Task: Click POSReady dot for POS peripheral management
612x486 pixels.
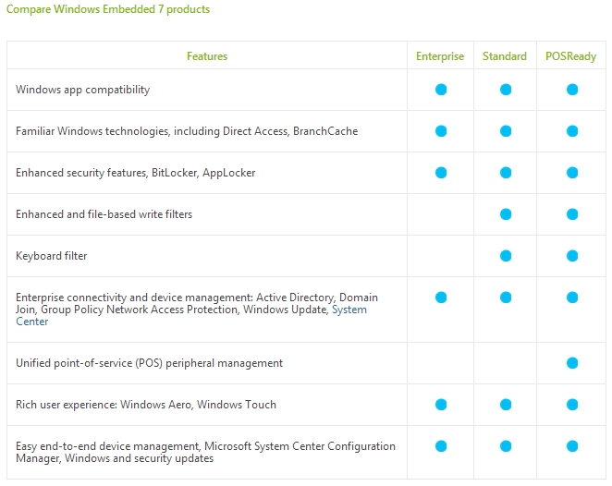Action: pyautogui.click(x=572, y=363)
